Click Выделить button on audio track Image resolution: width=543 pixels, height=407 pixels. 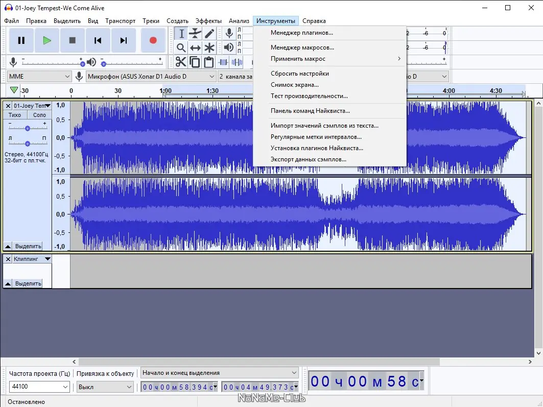pos(28,247)
